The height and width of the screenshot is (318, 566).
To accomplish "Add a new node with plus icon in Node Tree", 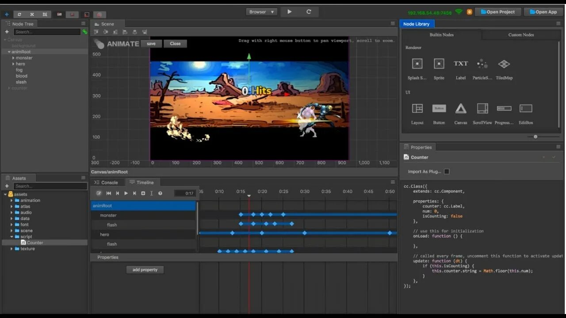I will point(7,32).
